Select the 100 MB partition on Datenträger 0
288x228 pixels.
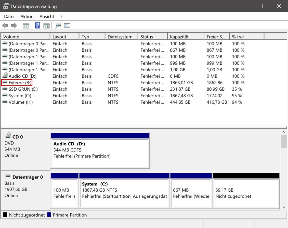[64, 191]
